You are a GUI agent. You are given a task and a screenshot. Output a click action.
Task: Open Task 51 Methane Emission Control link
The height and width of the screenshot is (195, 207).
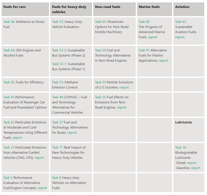pyautogui.click(x=57, y=82)
